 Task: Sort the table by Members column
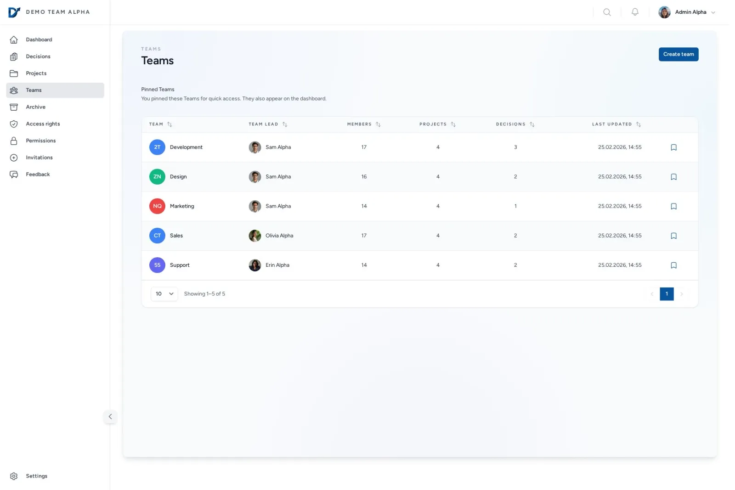click(x=363, y=124)
